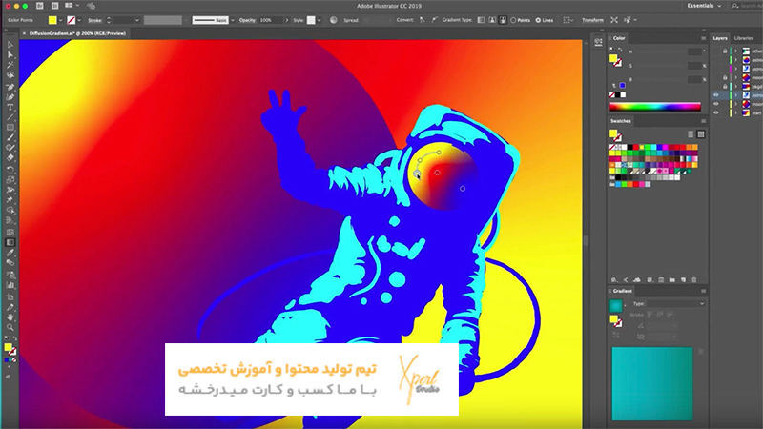Choose Linear gradient type icon
This screenshot has width=763, height=429.
481,20
